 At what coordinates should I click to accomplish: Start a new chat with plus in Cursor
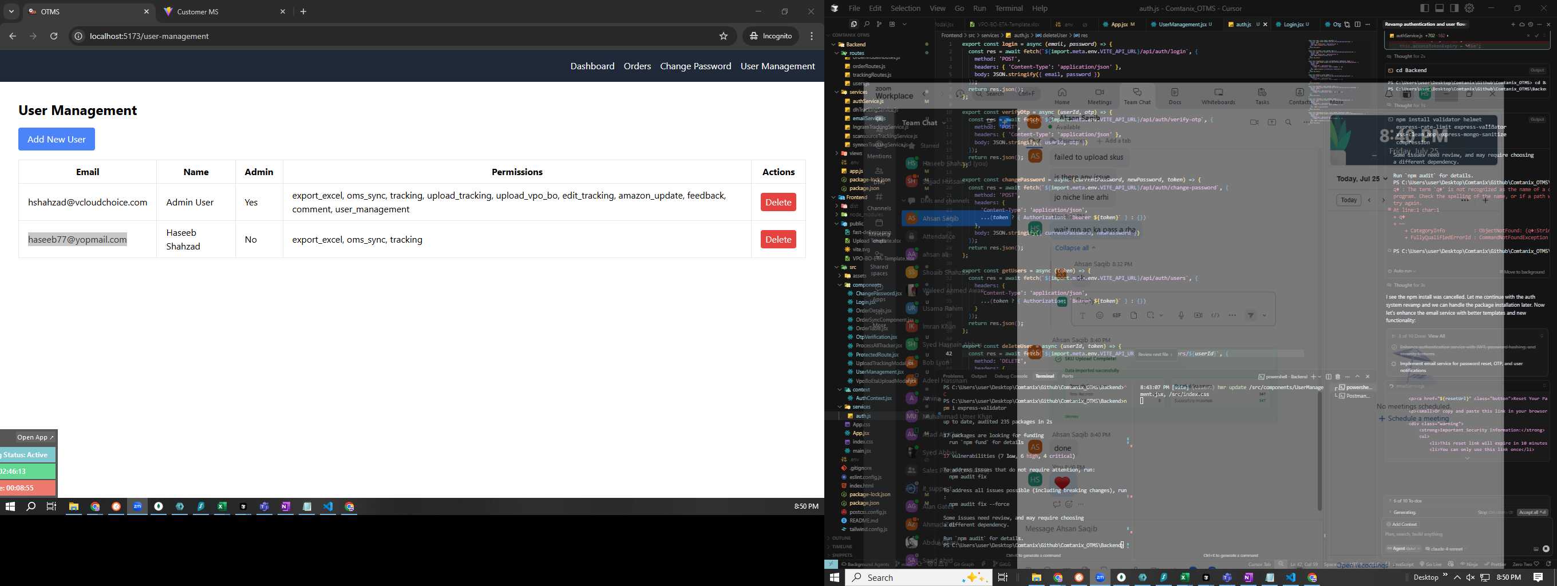tap(1513, 24)
